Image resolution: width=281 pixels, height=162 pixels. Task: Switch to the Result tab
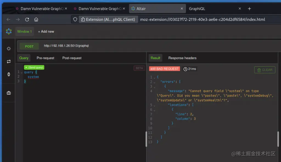click(155, 58)
